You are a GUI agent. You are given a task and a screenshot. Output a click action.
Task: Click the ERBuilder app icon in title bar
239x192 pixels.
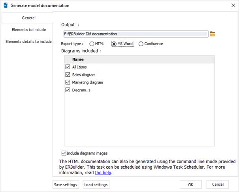5,6
